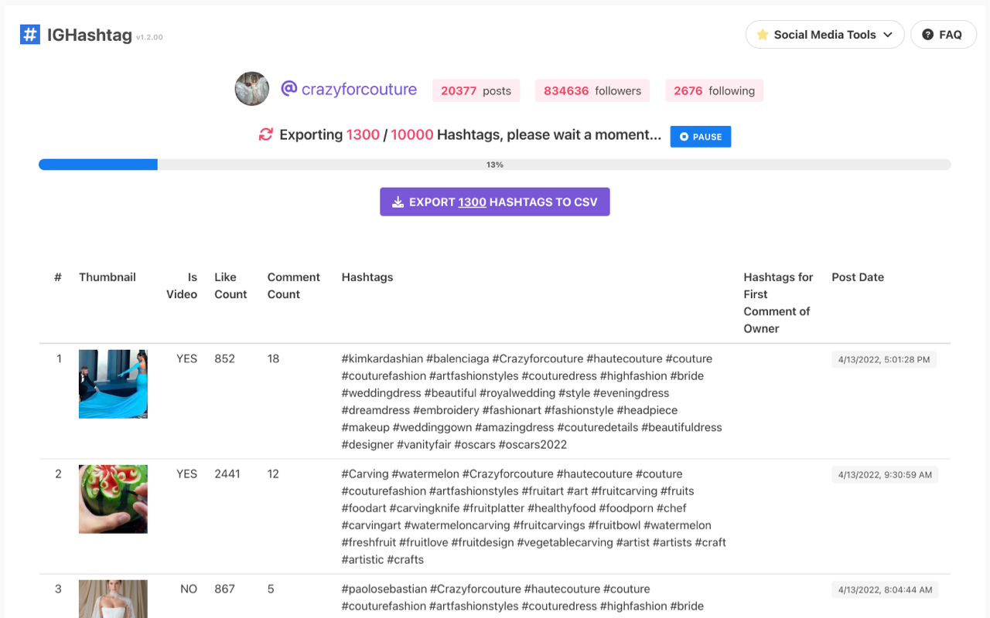The image size is (990, 618).
Task: Pause the hashtag export
Action: [x=700, y=136]
